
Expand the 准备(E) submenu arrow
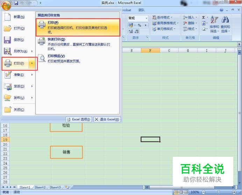click(x=32, y=75)
